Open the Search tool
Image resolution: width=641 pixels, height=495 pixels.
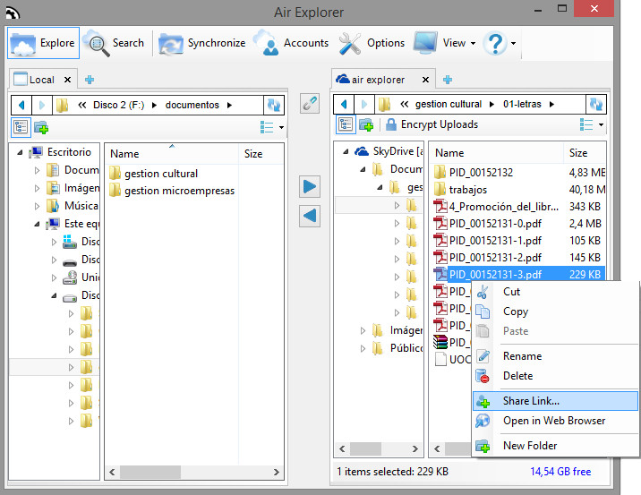(115, 43)
